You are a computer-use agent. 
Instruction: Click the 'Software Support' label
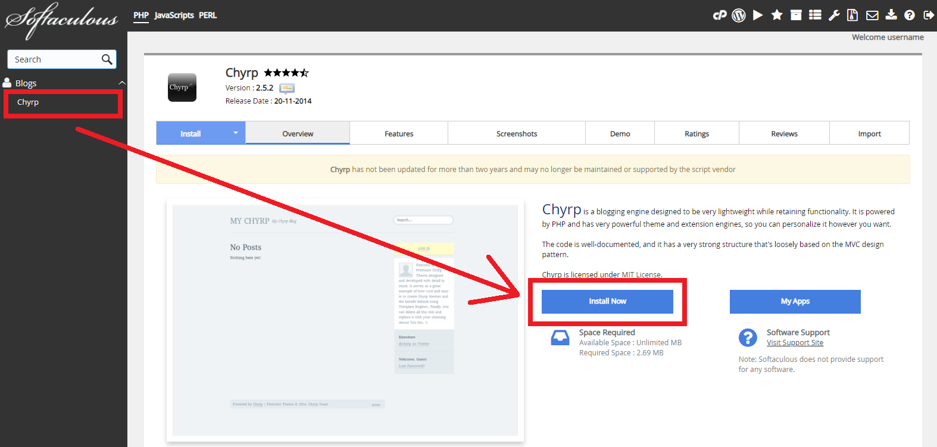tap(798, 333)
